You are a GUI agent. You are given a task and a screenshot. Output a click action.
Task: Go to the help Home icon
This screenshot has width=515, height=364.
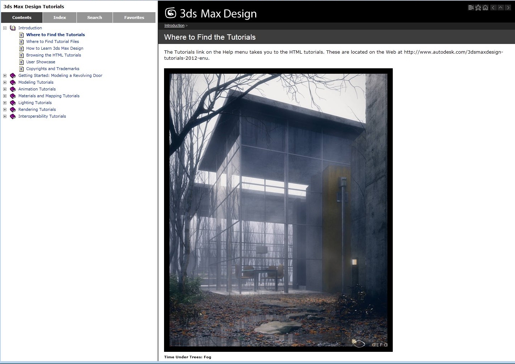pyautogui.click(x=485, y=8)
